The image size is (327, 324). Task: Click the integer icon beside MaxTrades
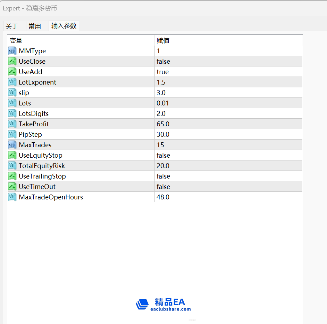(12, 145)
